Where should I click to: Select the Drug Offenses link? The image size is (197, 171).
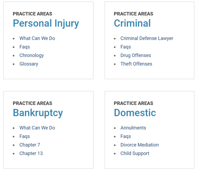pos(136,55)
